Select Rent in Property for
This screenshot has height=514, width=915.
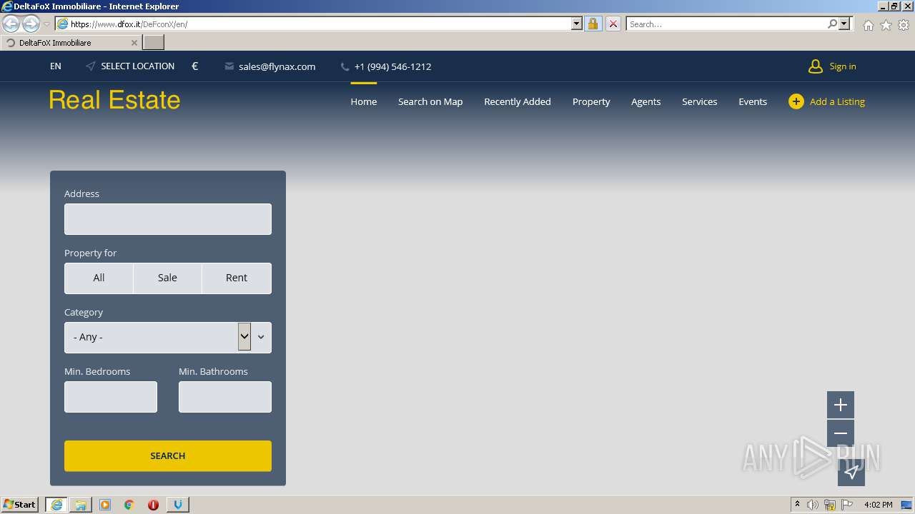237,278
